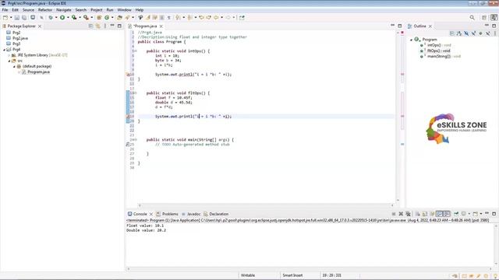Click the Save All toolbar icon
The width and height of the screenshot is (499, 280).
point(24,17)
